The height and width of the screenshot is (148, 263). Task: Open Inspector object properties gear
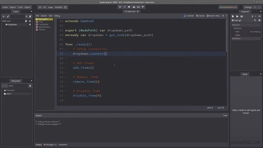click(259, 20)
